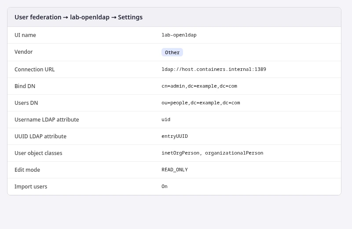Screen dimensions: 352x229
Task: Click the 'Vendor' label
Action: point(24,52)
